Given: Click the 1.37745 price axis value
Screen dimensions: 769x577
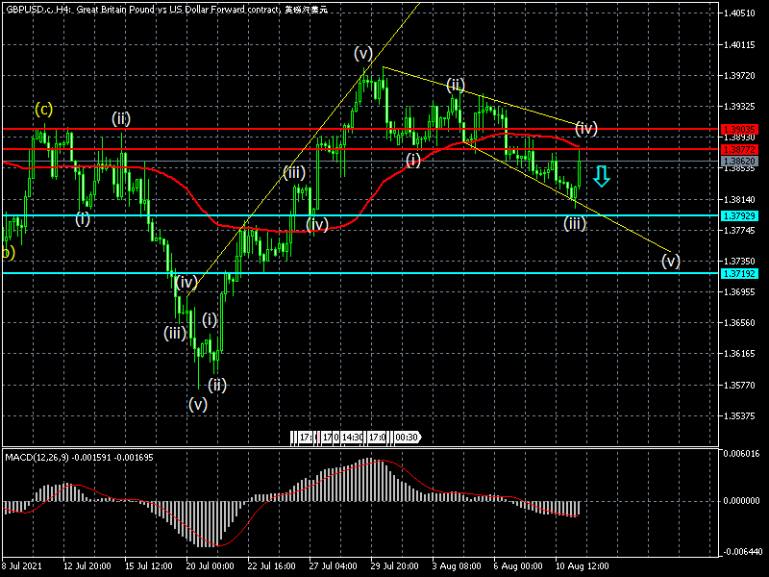Looking at the screenshot, I should click(739, 230).
